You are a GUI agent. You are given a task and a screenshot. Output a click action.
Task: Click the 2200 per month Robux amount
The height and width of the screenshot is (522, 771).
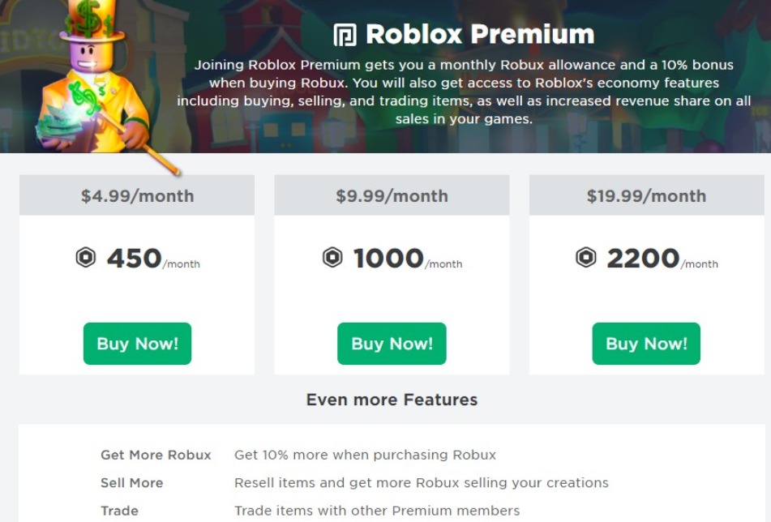(x=643, y=259)
